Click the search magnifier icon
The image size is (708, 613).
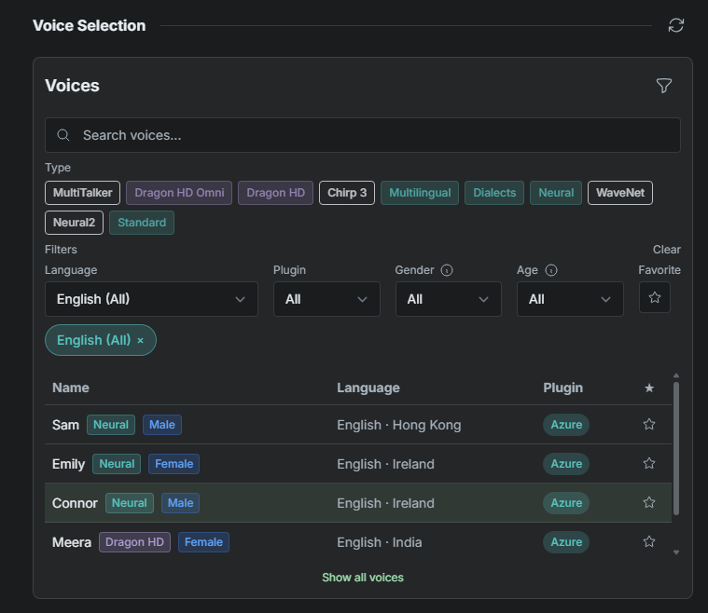click(63, 135)
